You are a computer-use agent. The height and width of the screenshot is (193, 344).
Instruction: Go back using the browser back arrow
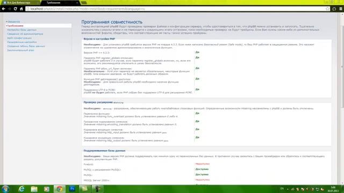[x=4, y=9]
